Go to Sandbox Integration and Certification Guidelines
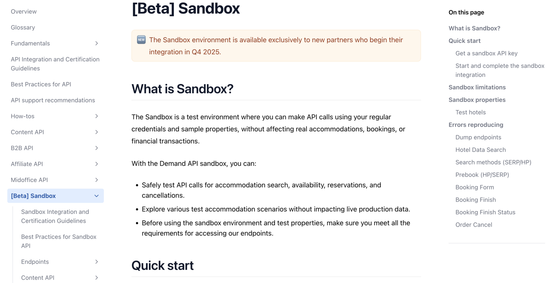 (55, 216)
